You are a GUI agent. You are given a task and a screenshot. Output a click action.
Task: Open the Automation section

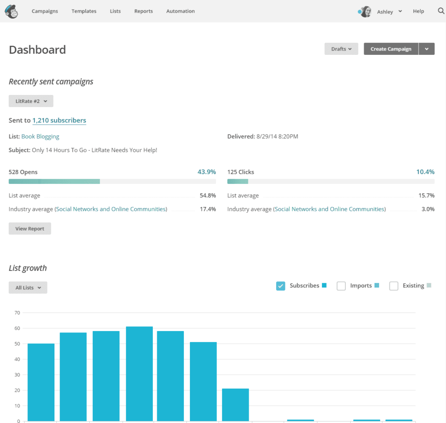click(x=181, y=11)
